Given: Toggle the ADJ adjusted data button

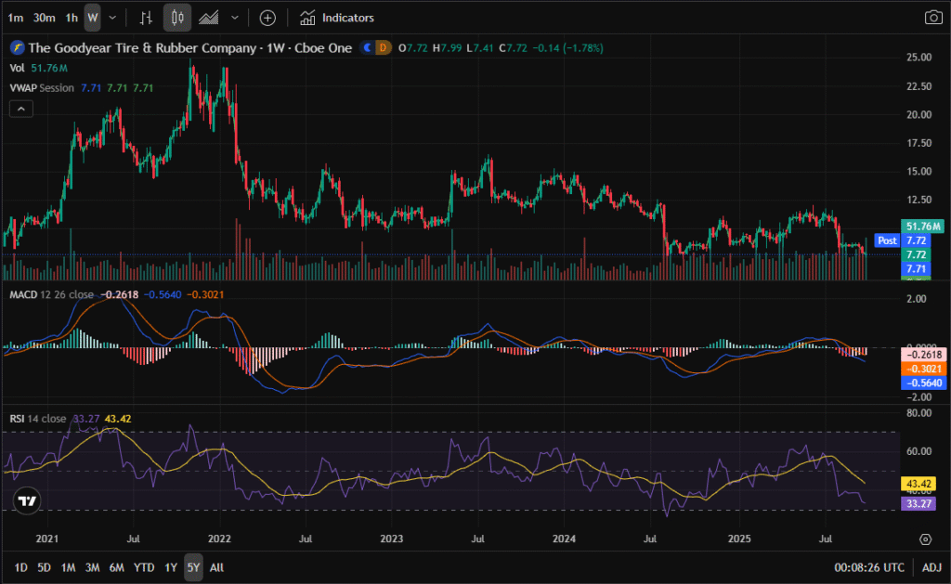Looking at the screenshot, I should tap(931, 567).
